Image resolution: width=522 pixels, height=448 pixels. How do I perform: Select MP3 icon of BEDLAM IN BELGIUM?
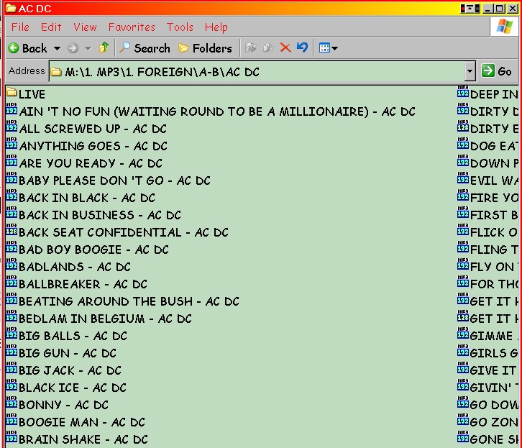pyautogui.click(x=12, y=316)
